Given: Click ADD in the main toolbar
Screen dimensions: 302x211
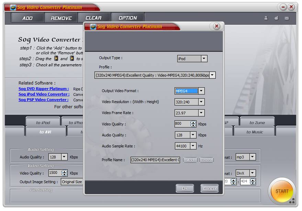Looking at the screenshot, I should coord(27,18).
